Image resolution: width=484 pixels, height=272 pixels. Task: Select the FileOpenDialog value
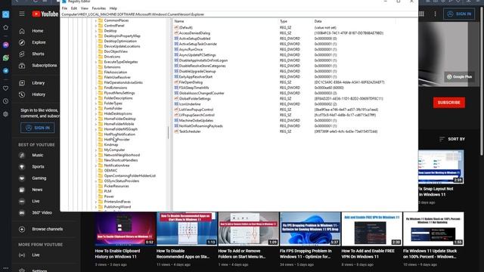[x=191, y=82]
